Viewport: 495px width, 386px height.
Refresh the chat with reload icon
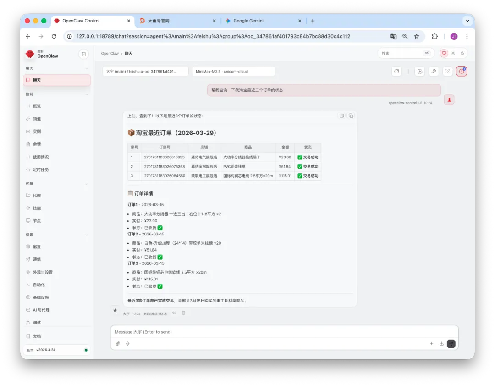[x=396, y=72]
